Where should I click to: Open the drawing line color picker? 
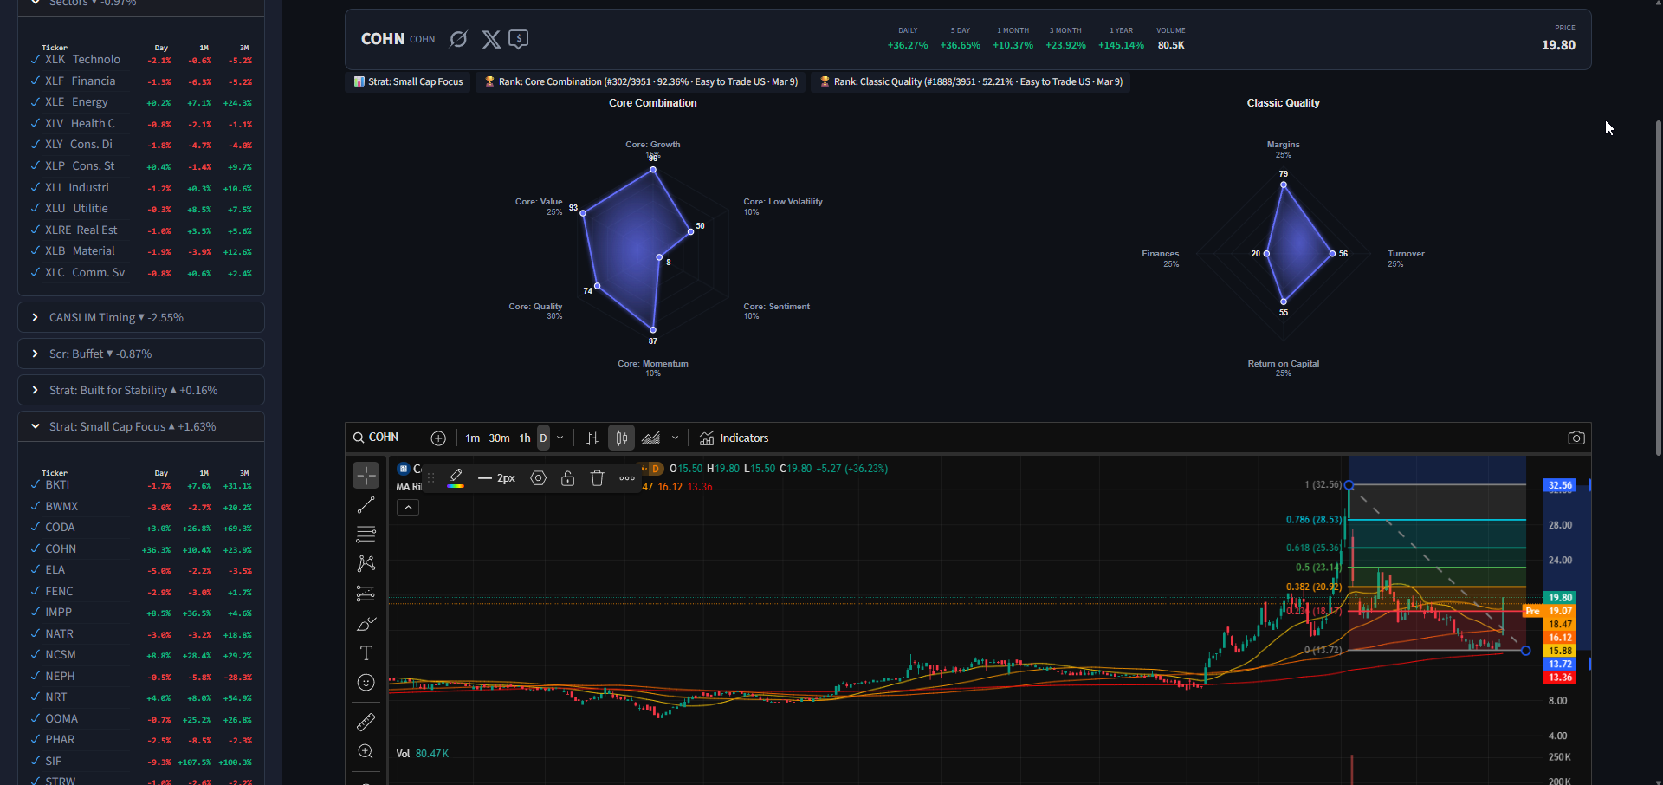(x=456, y=478)
